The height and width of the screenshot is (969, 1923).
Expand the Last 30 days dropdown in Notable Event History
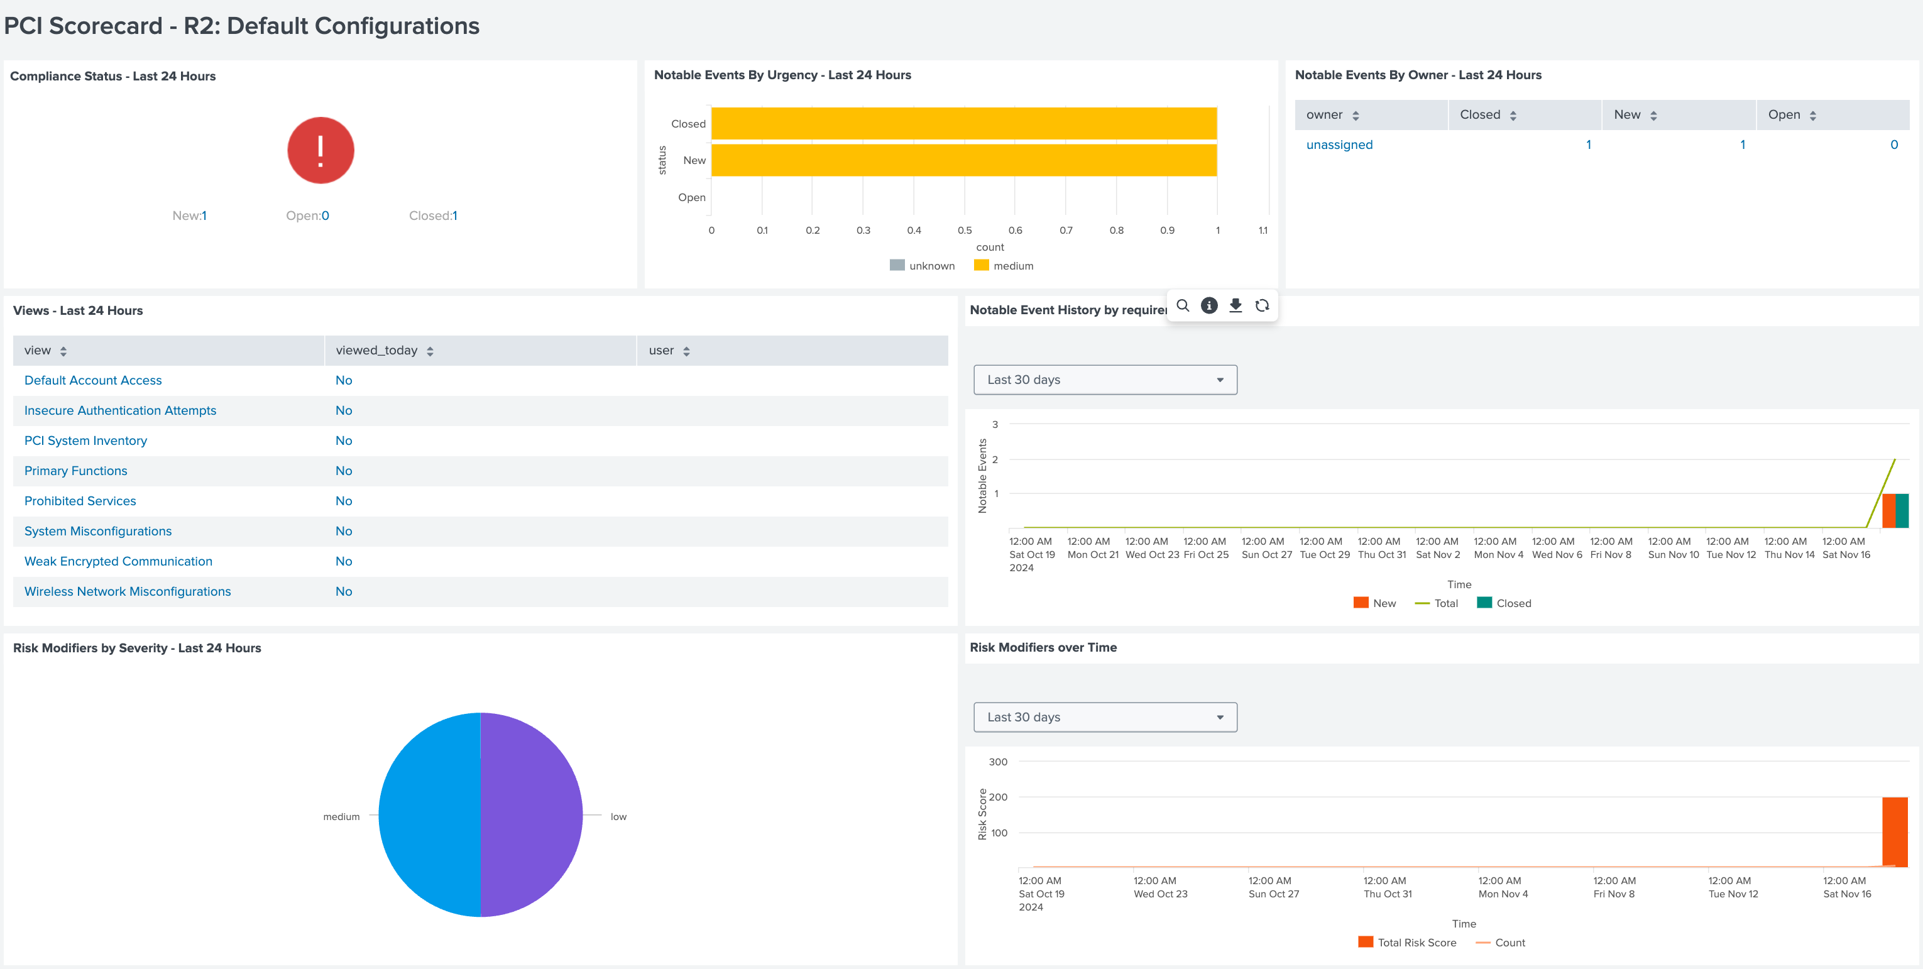[x=1104, y=380]
